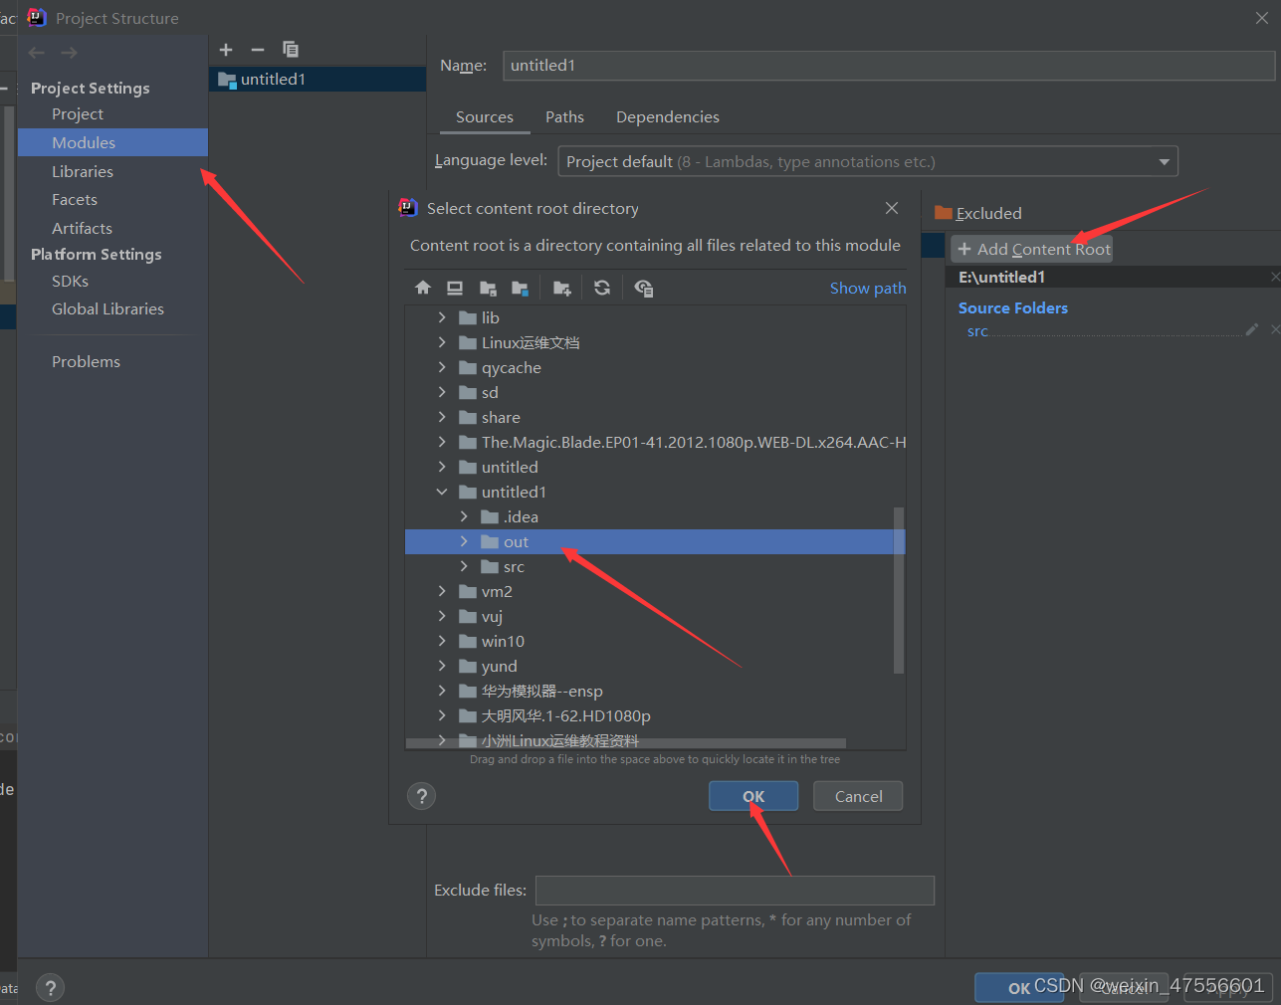Expand the vm2 folder
Viewport: 1281px width, 1005px height.
442,591
